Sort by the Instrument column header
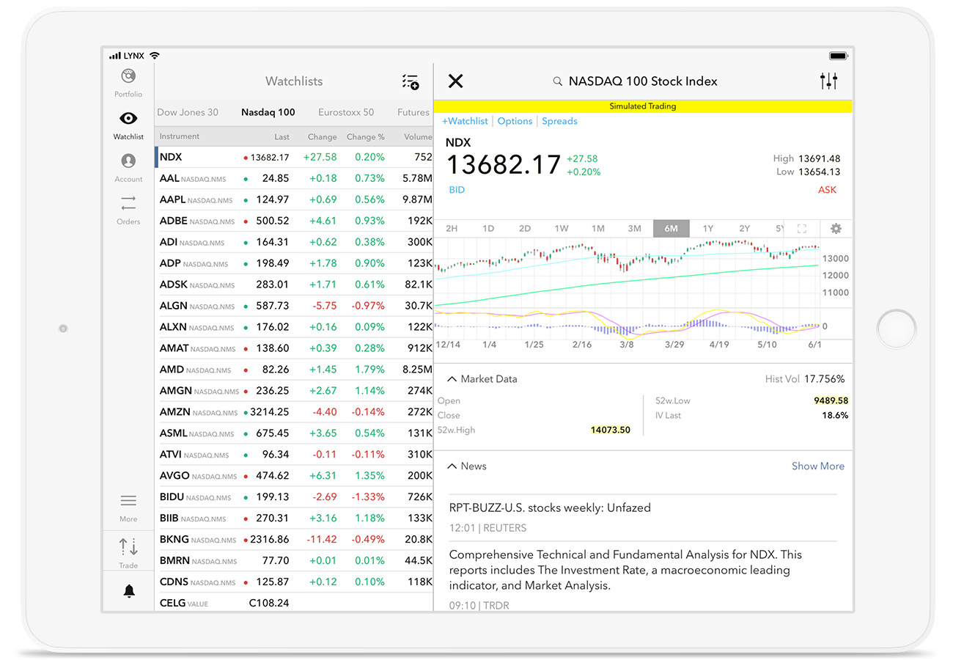This screenshot has width=953, height=660. click(x=180, y=136)
